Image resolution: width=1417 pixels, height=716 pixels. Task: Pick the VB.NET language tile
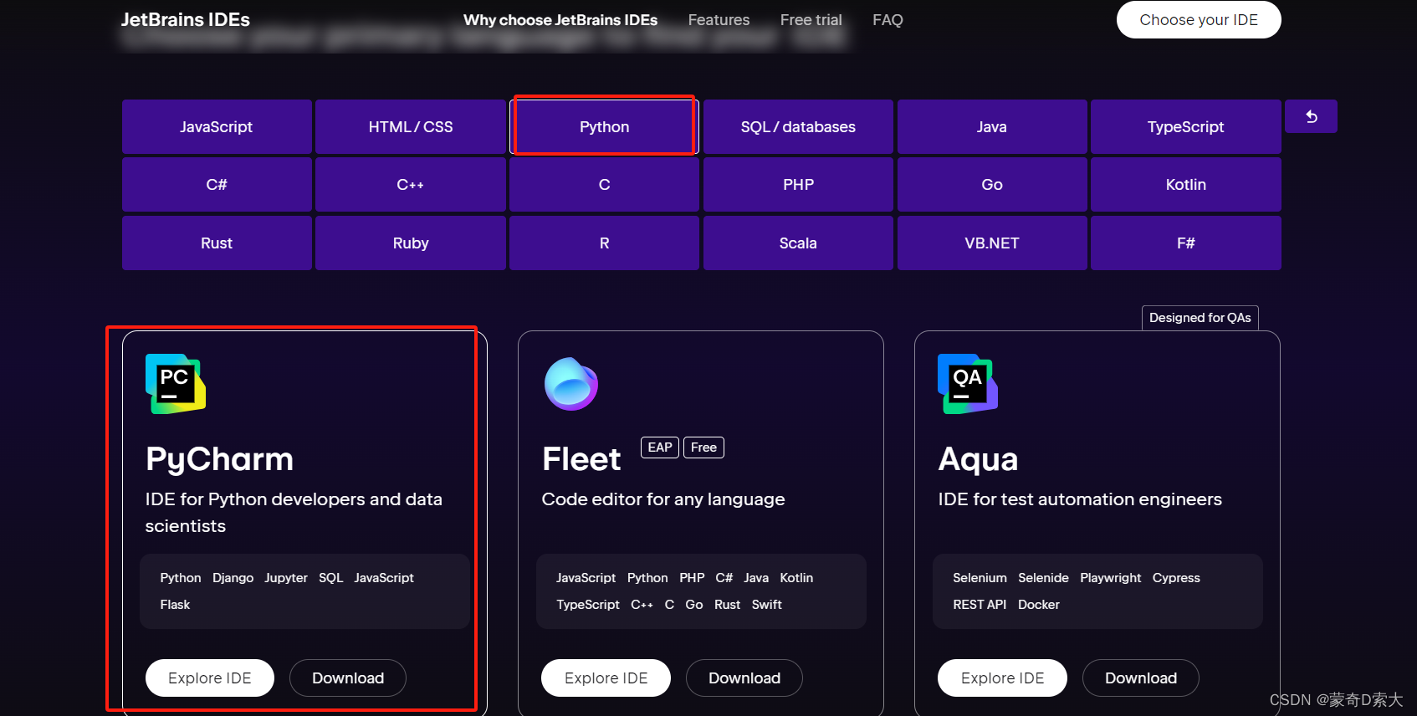click(992, 243)
